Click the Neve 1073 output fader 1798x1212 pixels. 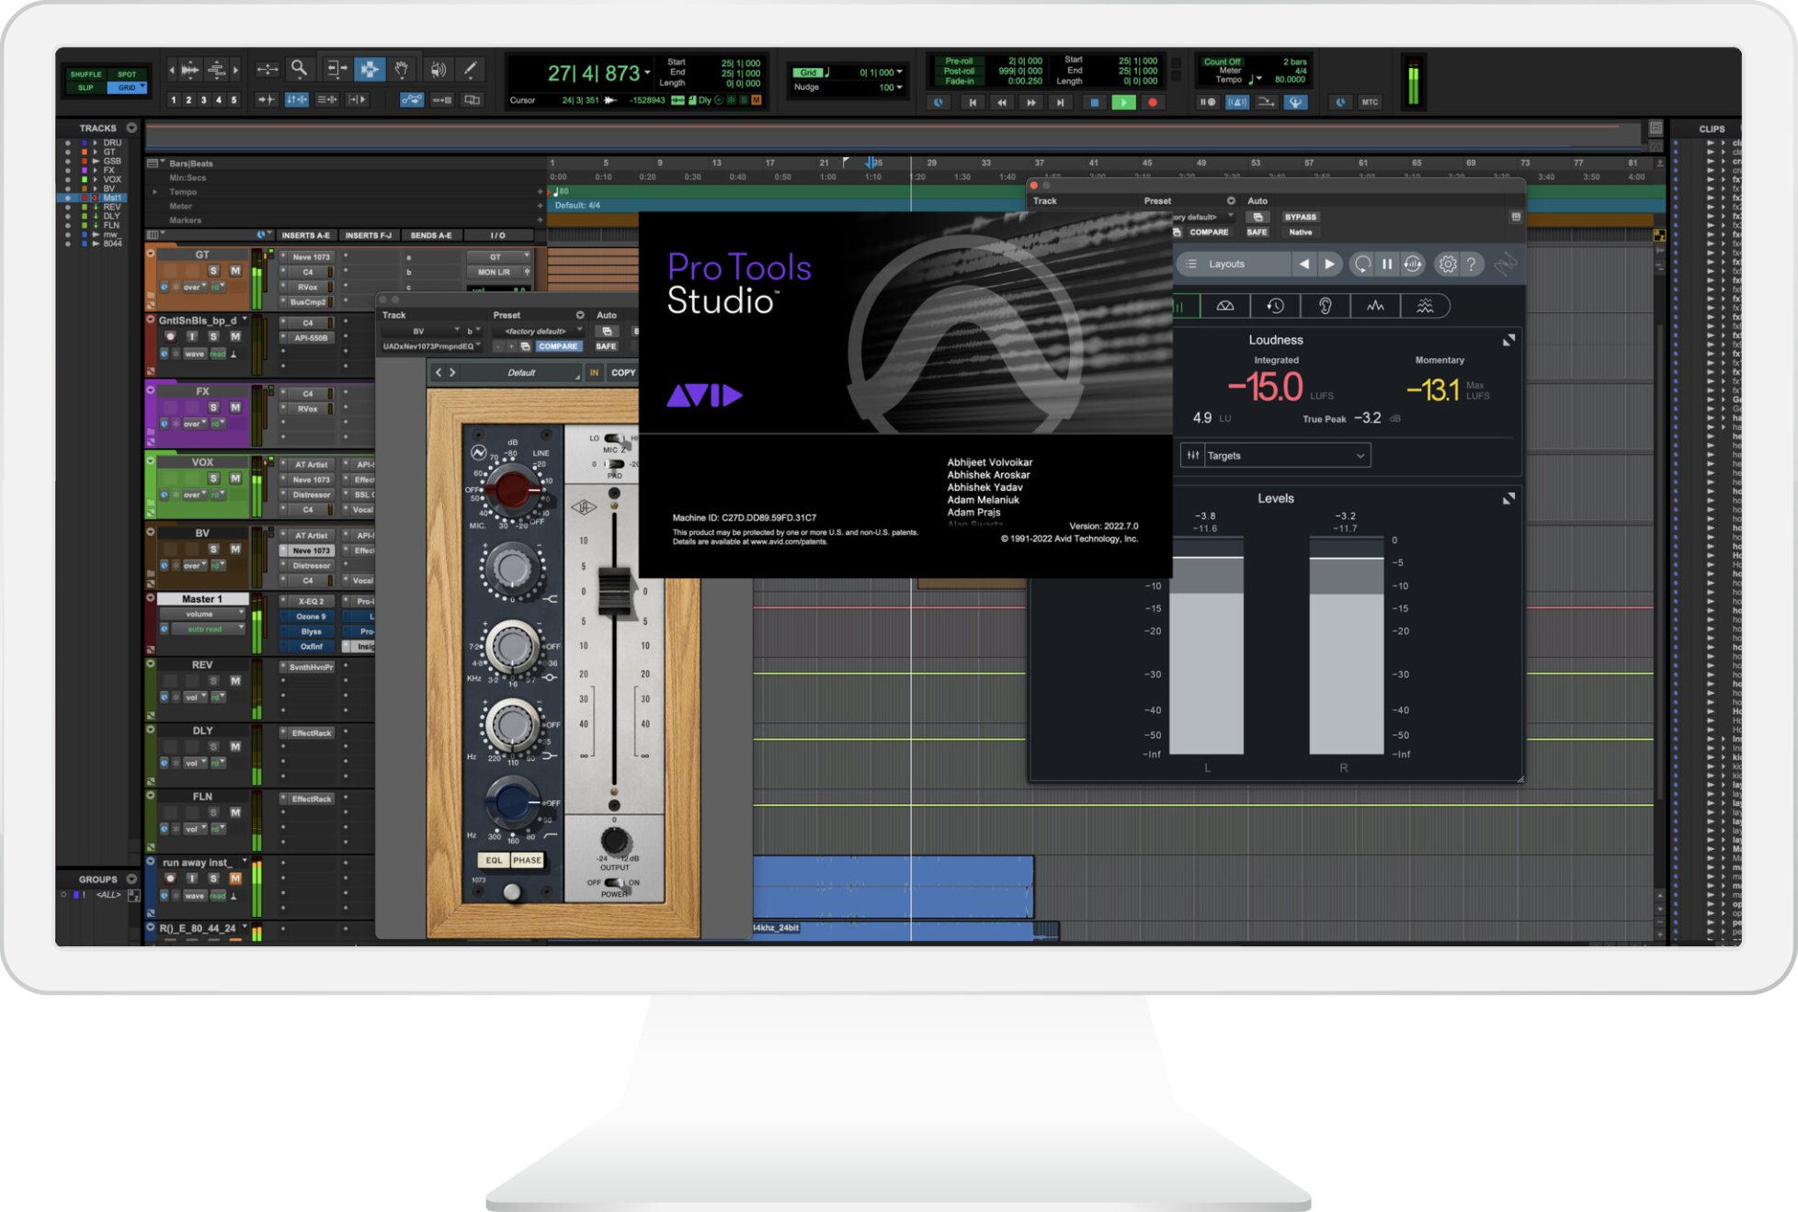pos(615,590)
